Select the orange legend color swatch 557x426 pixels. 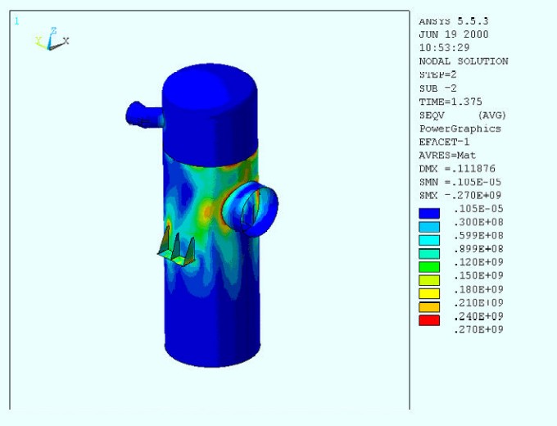(x=429, y=306)
